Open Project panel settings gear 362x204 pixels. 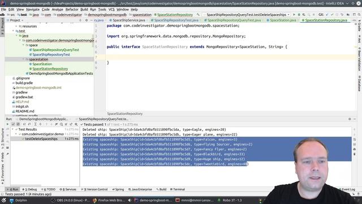pos(87,20)
